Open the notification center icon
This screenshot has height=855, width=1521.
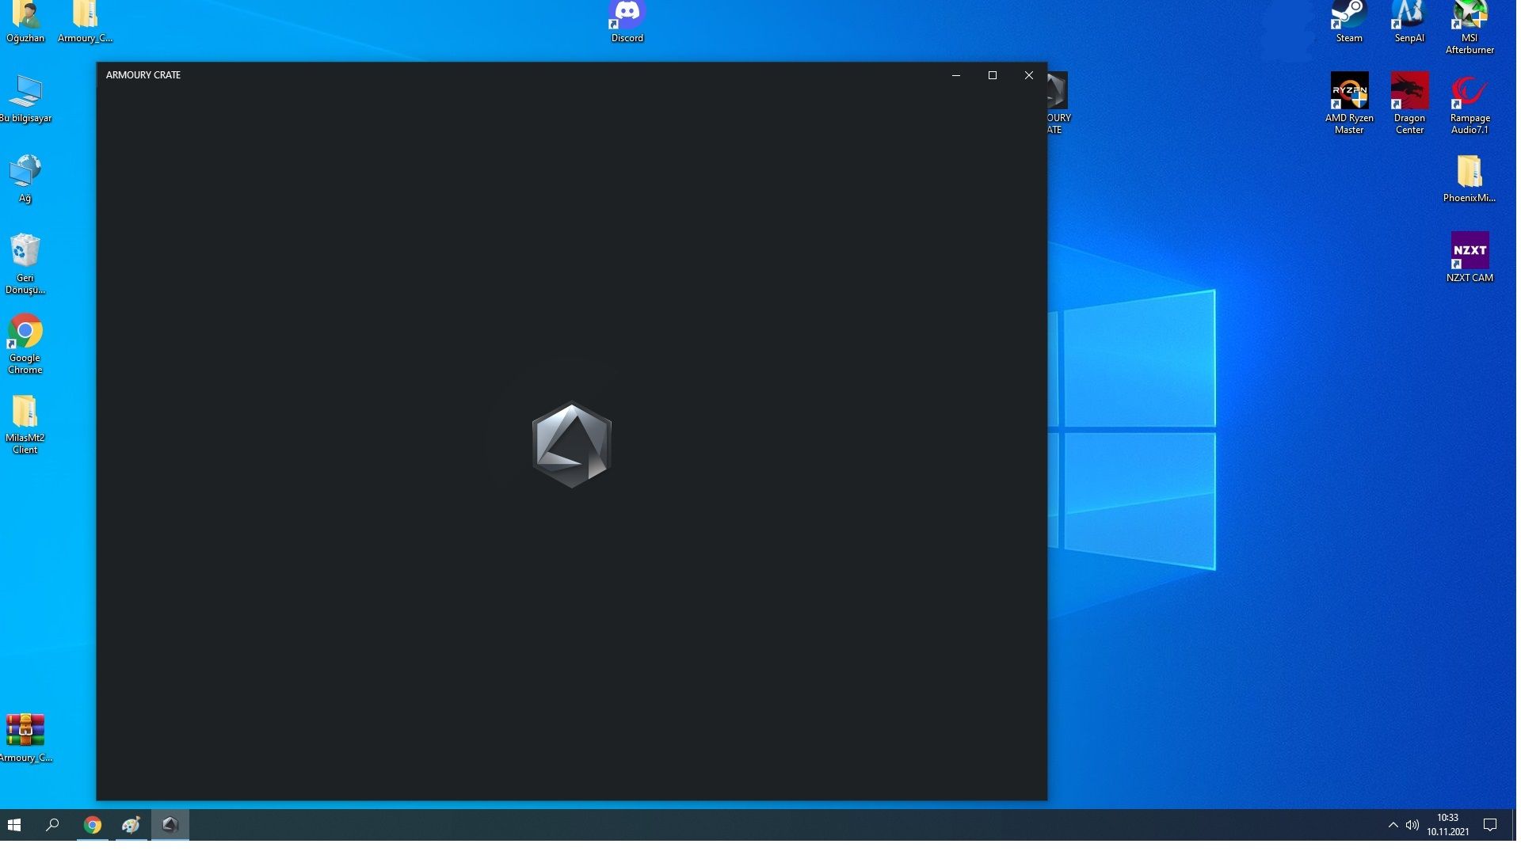click(x=1489, y=825)
